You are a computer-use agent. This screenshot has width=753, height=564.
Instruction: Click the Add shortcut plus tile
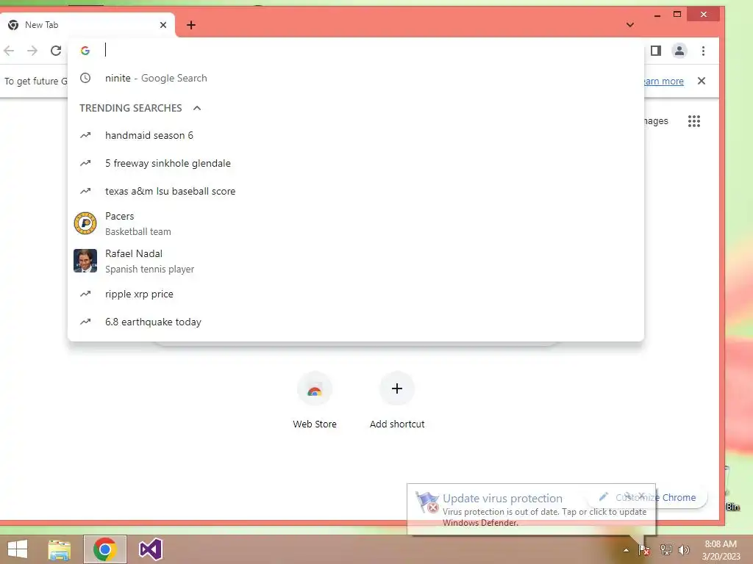pos(397,400)
